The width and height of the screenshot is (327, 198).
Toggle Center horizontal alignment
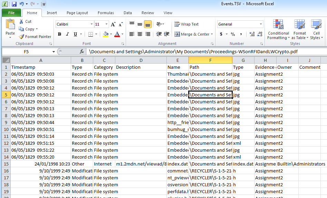(140, 34)
